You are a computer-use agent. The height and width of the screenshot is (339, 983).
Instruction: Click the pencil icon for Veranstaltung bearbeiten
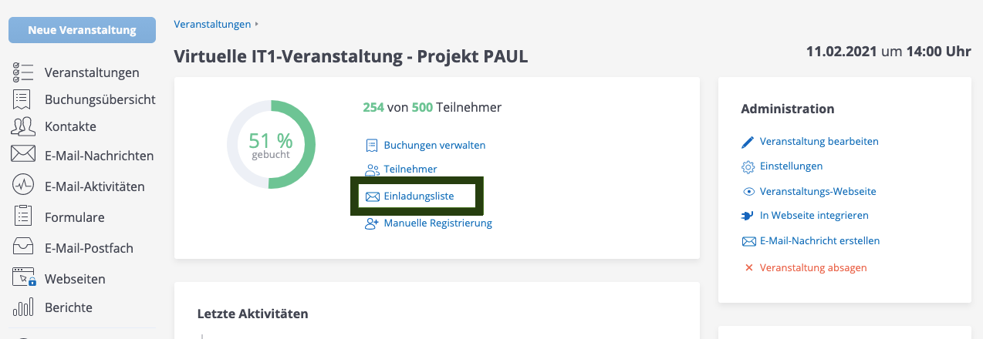click(x=747, y=142)
